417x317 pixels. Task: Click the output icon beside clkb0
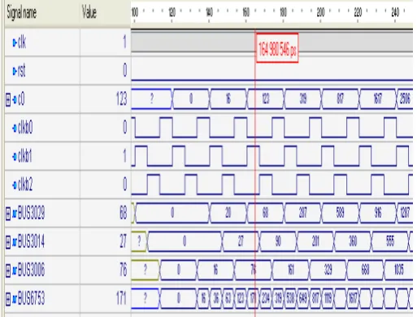(15, 128)
